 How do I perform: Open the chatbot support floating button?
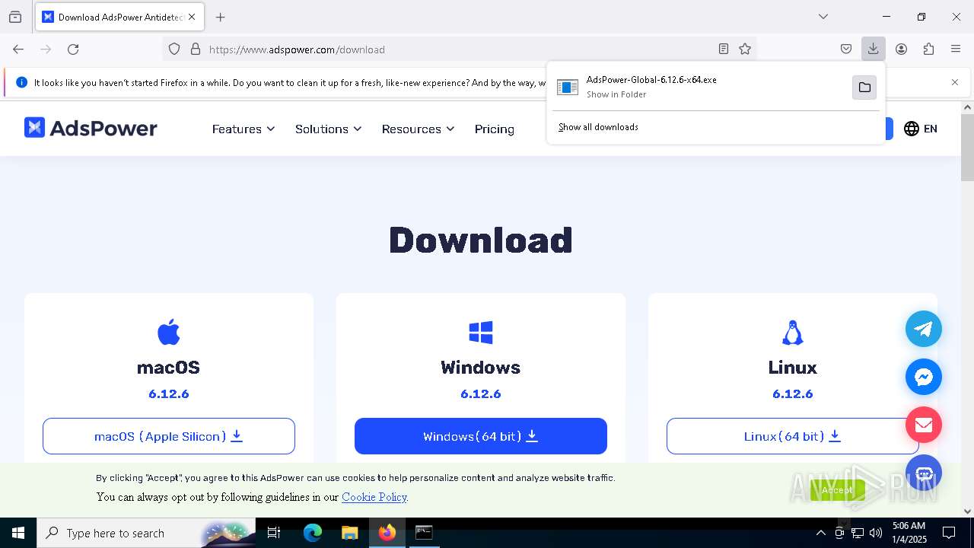tap(924, 473)
